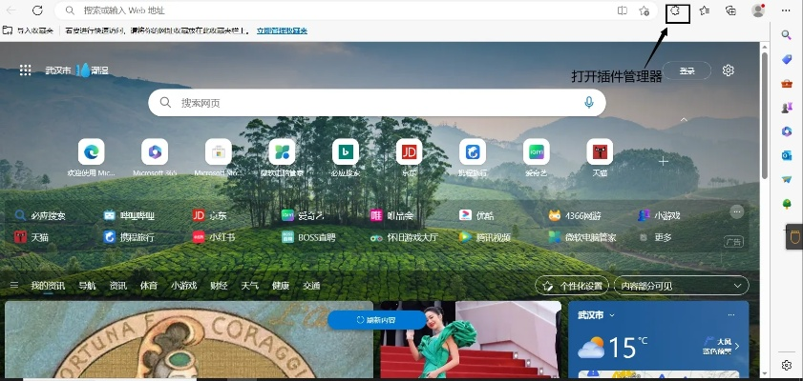Collapse quick links with the up chevron

coord(684,119)
